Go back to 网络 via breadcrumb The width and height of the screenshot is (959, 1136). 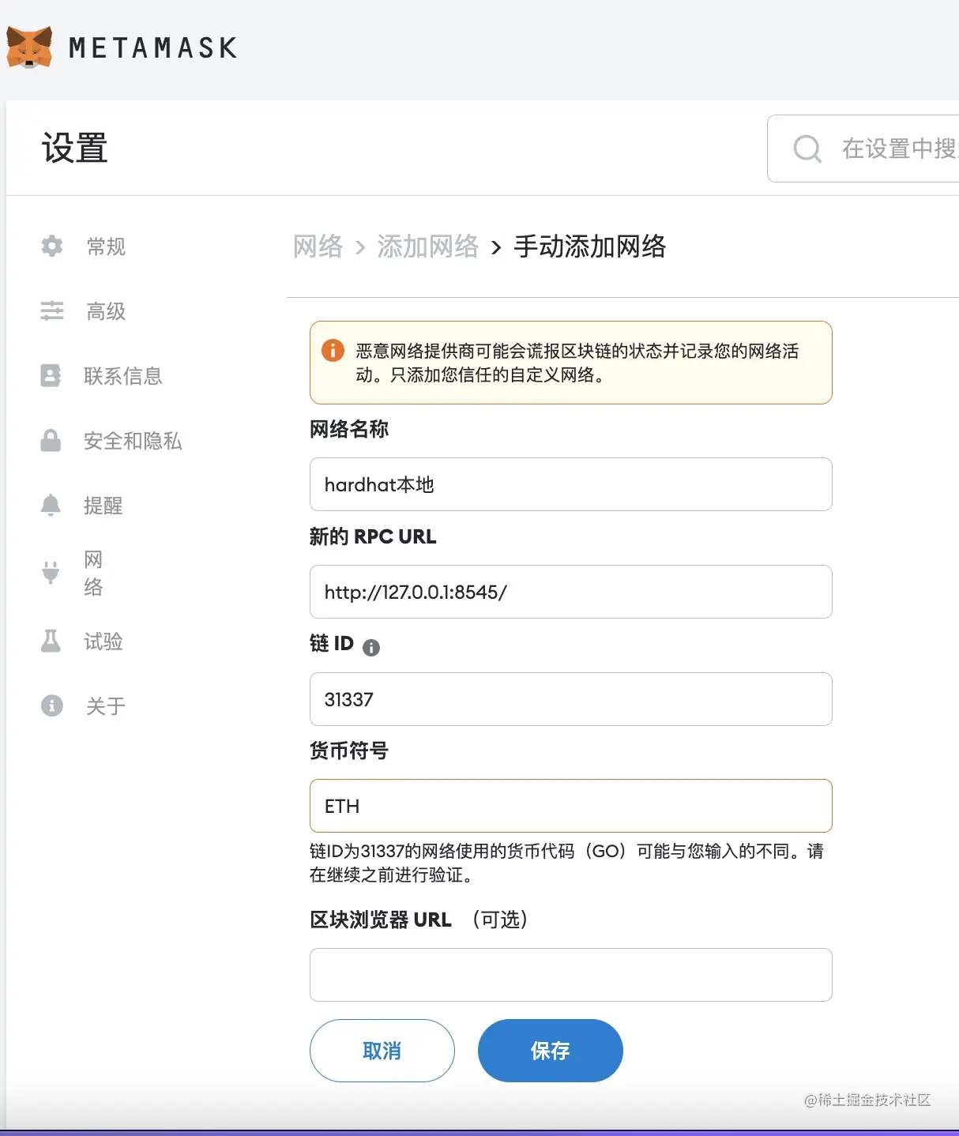(x=318, y=246)
